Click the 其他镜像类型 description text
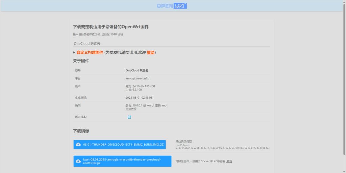This screenshot has height=173, width=346. (x=184, y=142)
